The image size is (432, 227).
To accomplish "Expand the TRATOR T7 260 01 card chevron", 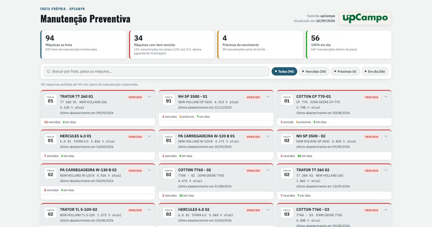I will [149, 97].
